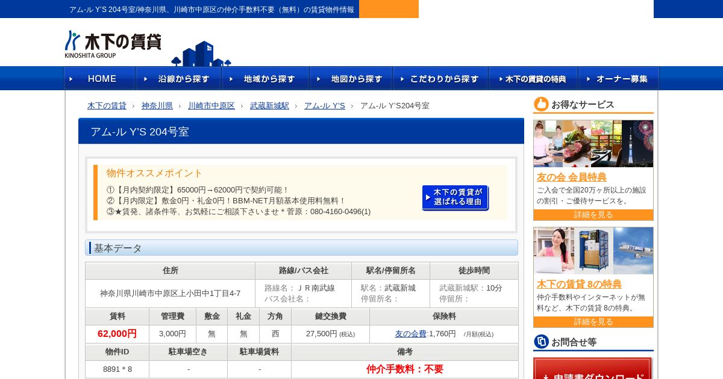723x379 pixels.
Task: Open オーナー募集 navigation item
Action: point(619,78)
